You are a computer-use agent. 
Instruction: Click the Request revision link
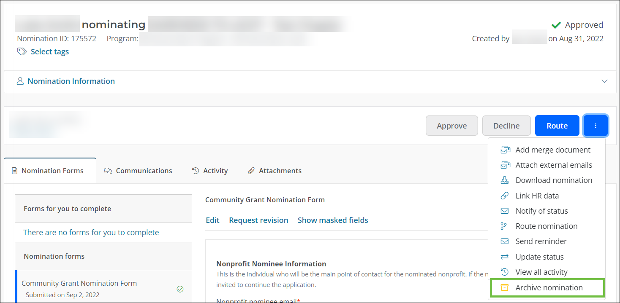tap(258, 220)
